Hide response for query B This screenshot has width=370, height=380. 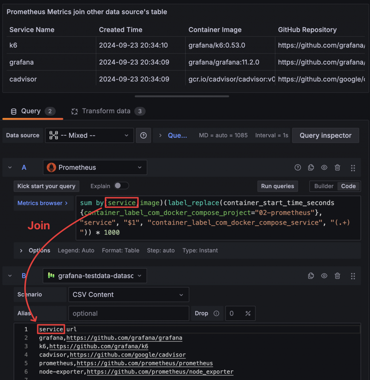[x=324, y=276]
